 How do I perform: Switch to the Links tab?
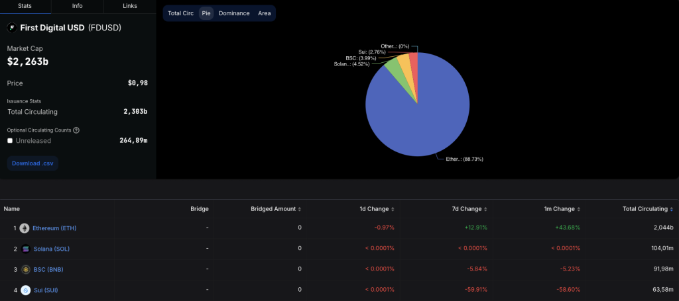pyautogui.click(x=130, y=6)
